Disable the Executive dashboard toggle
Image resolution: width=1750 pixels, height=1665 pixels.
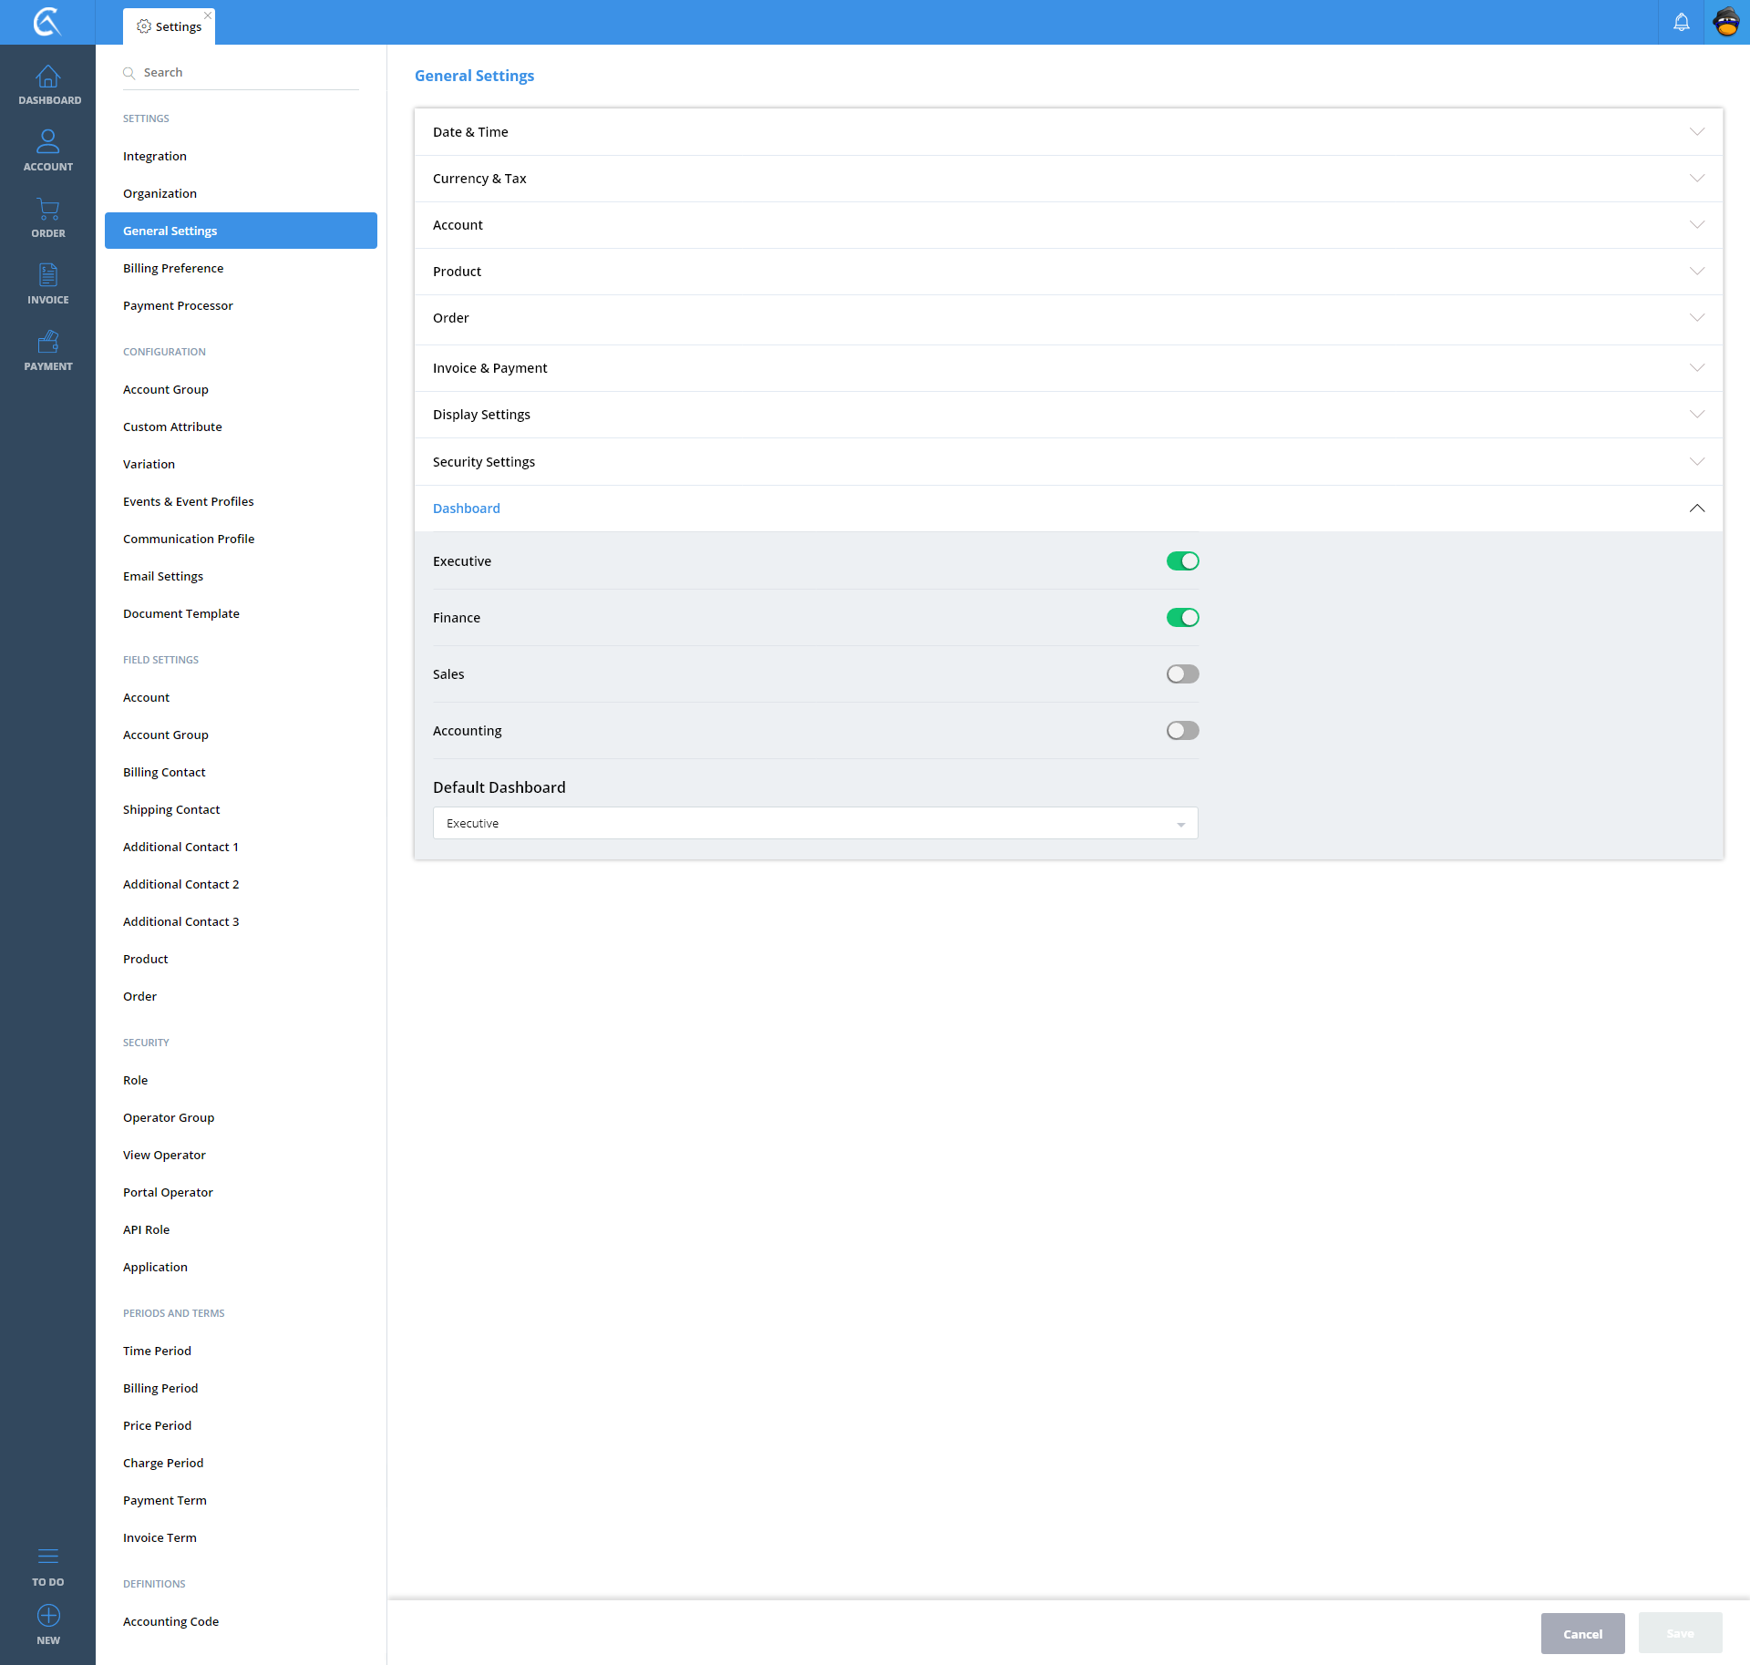[1182, 561]
